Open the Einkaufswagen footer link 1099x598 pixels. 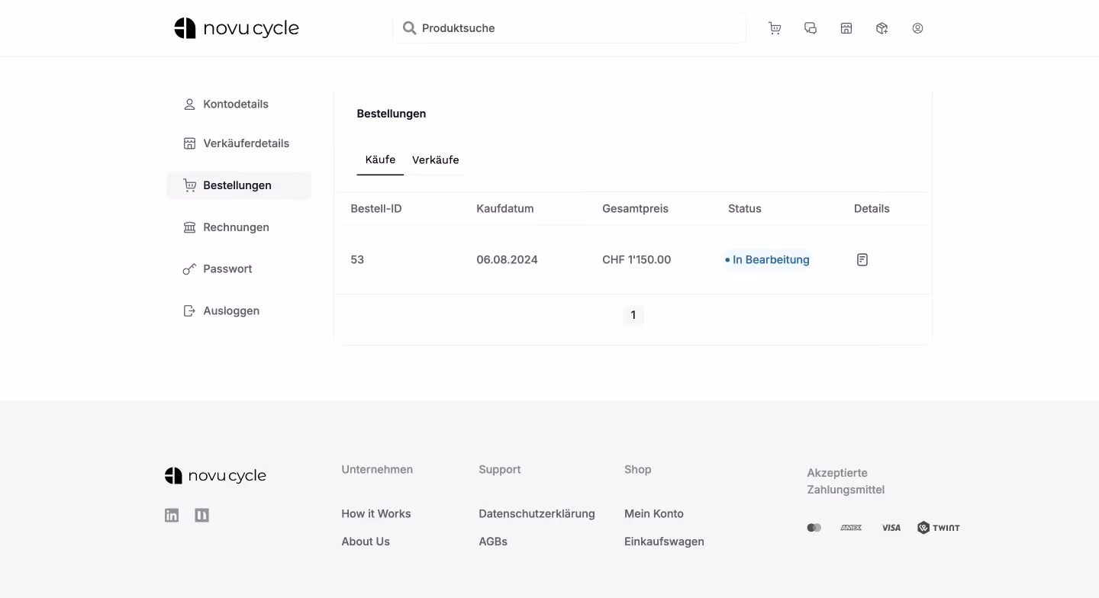(x=664, y=542)
